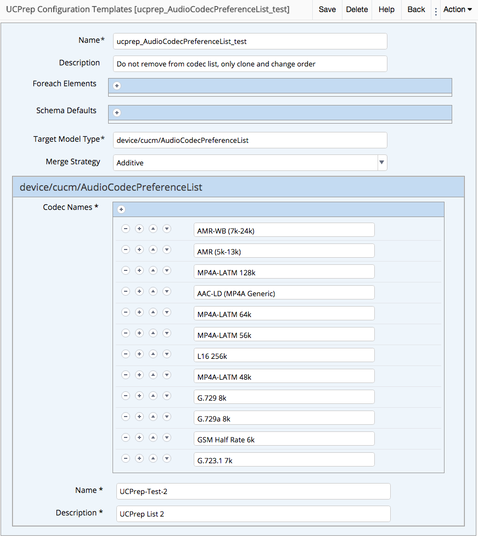Viewport: 478px width, 538px height.
Task: Edit the Target Model Type field
Action: click(x=250, y=140)
